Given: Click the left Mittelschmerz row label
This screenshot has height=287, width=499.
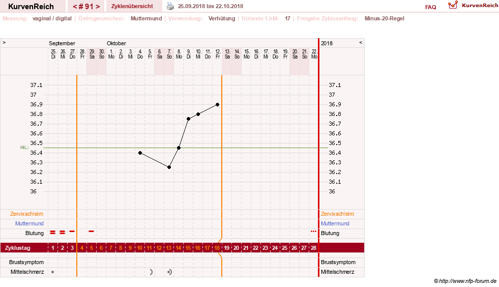Looking at the screenshot, I should click(x=27, y=272).
